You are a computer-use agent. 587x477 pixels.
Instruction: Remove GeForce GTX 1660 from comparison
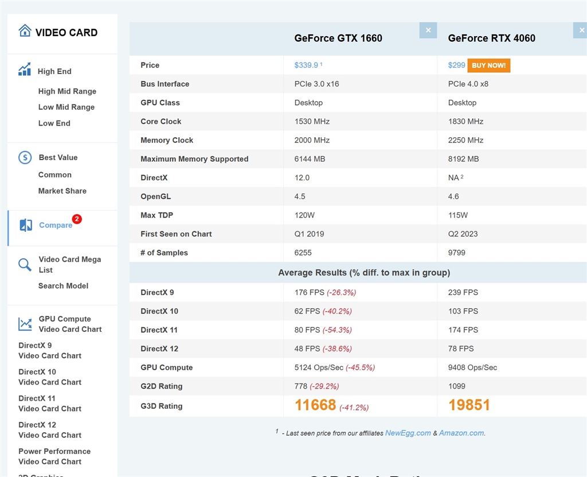pyautogui.click(x=428, y=30)
